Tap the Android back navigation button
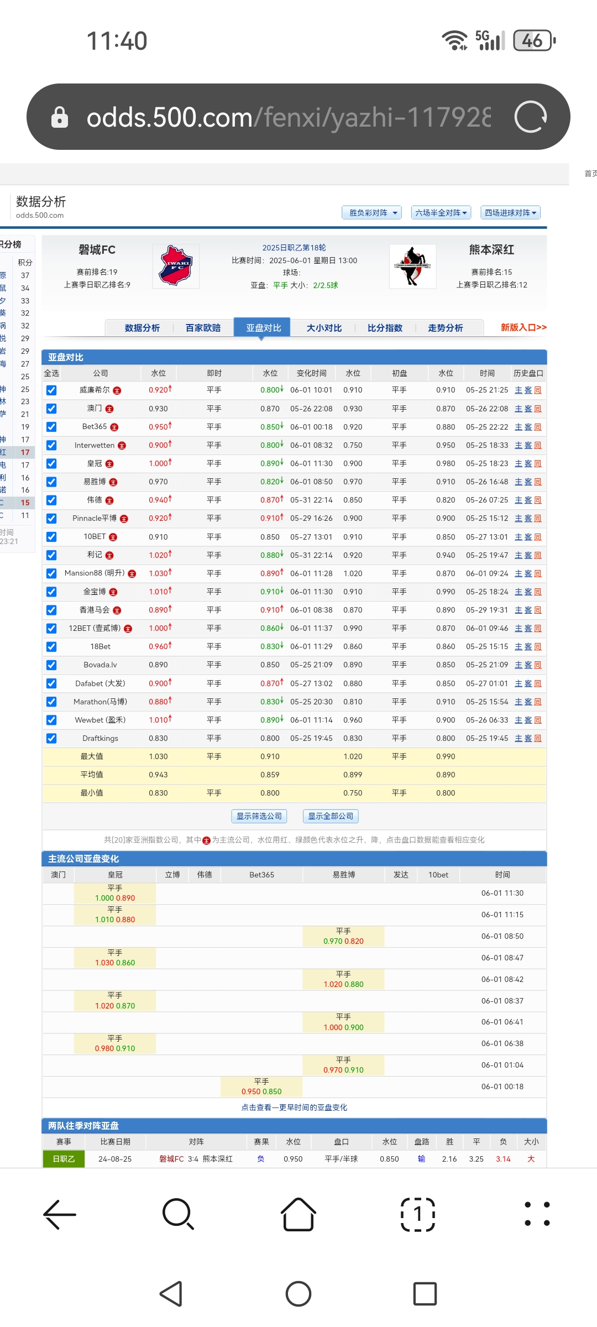The image size is (597, 1327). (x=171, y=1294)
